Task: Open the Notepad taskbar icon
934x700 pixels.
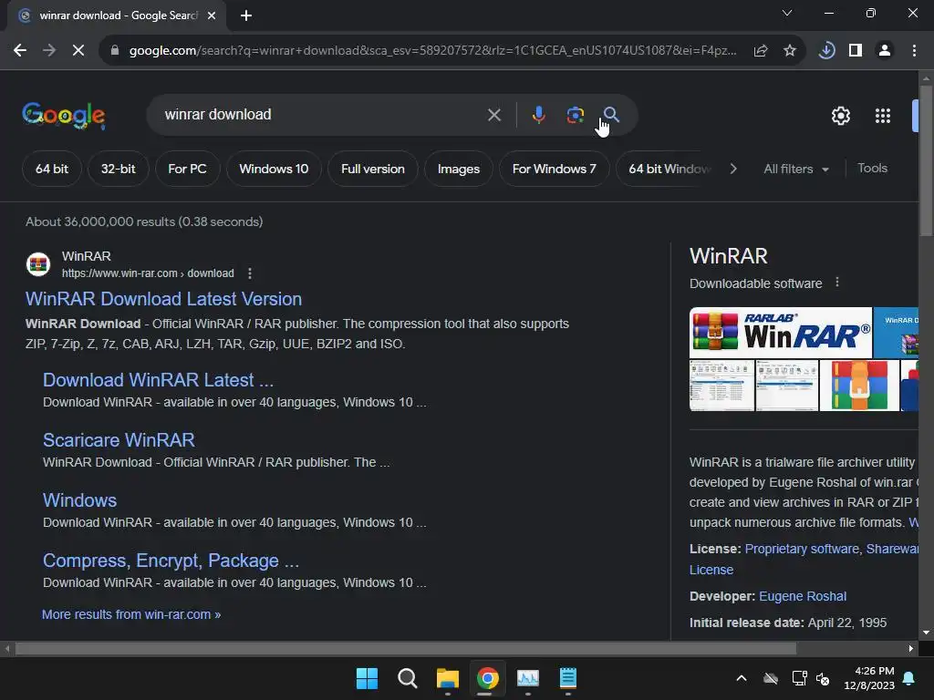Action: click(567, 678)
